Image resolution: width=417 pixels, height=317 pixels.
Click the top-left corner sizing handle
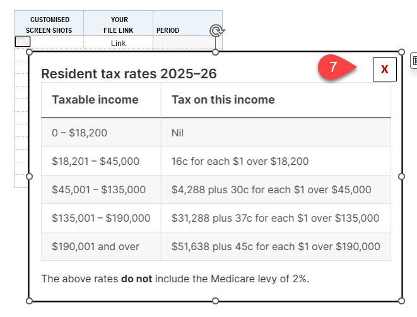29,53
